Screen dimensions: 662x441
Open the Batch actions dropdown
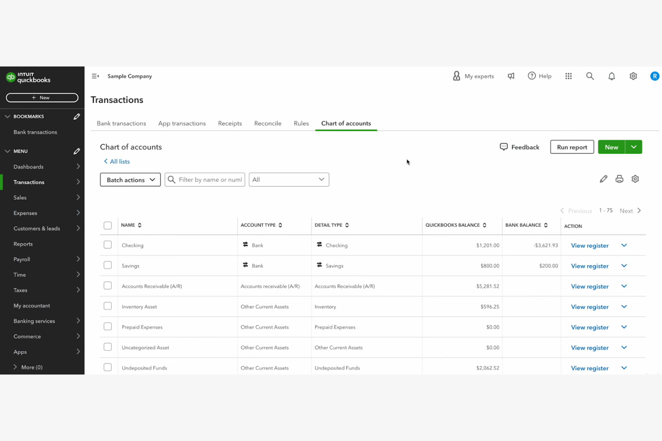(130, 179)
